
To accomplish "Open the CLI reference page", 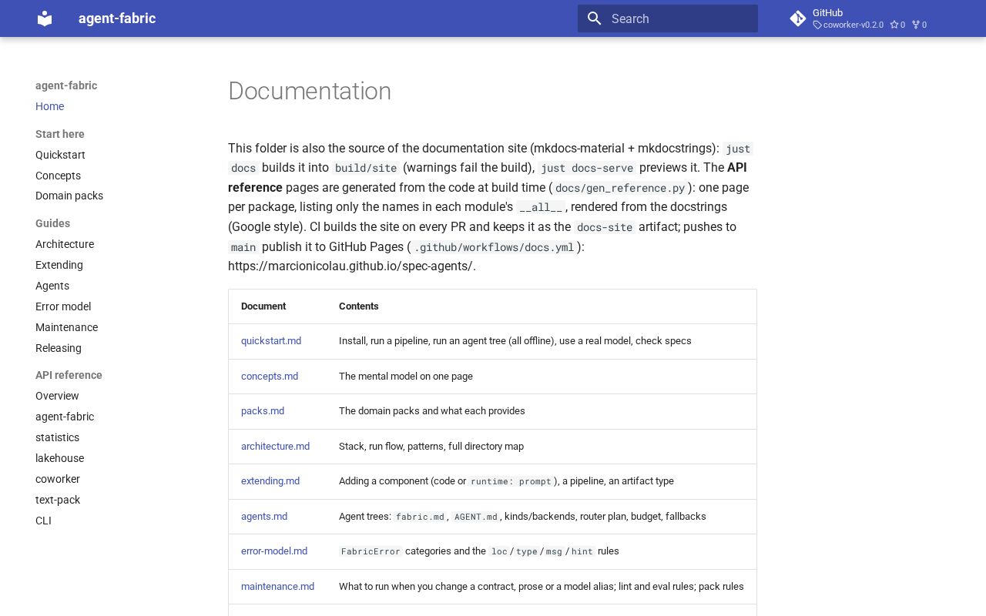I will (43, 521).
